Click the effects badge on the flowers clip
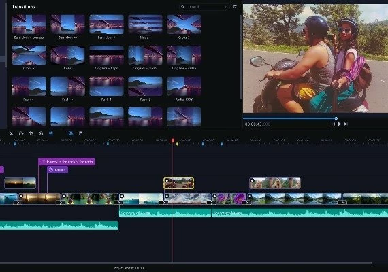 click(215, 196)
